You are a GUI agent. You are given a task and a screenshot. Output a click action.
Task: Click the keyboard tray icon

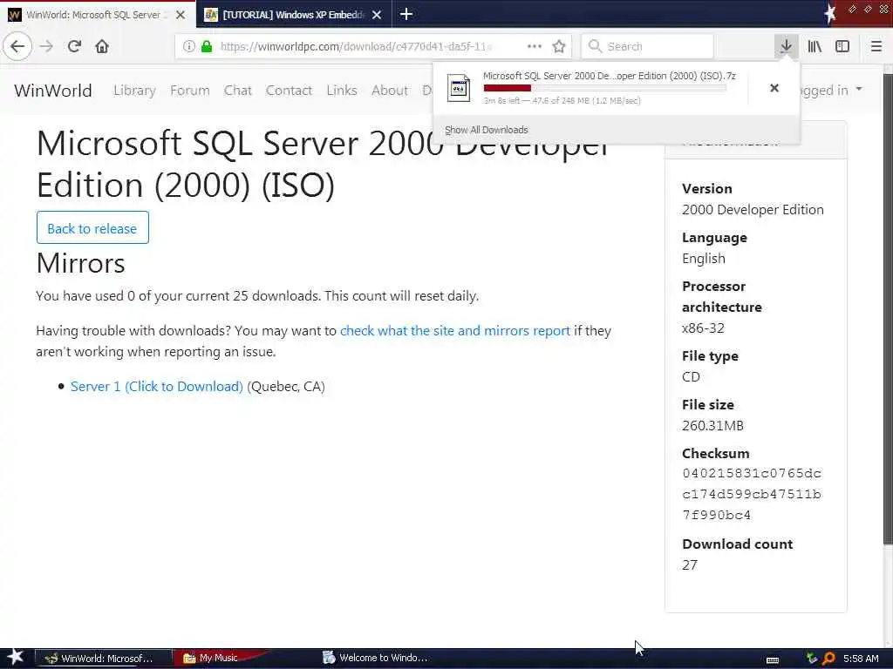(x=773, y=659)
